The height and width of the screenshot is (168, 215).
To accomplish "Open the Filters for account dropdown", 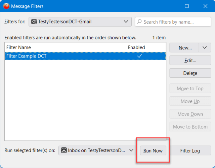I will (x=80, y=22).
